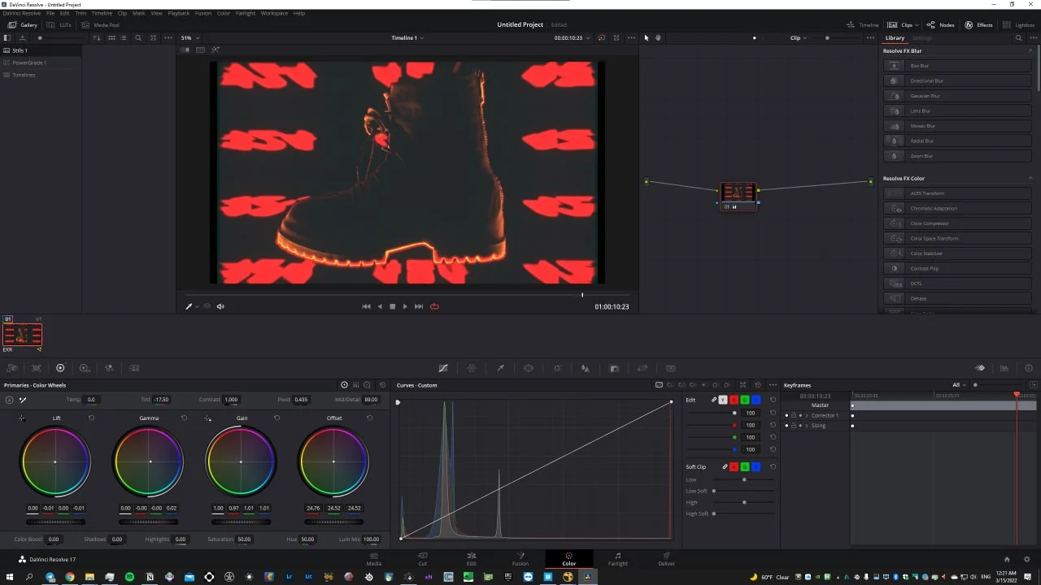Open the Motion Effects palette
Image resolution: width=1041 pixels, height=585 pixels.
(x=134, y=368)
